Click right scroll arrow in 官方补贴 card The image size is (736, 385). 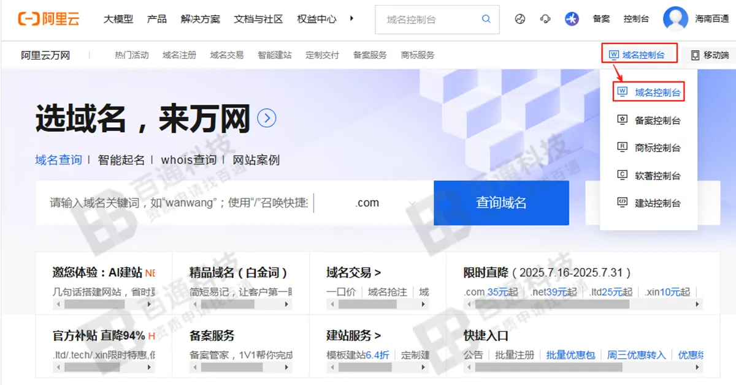[x=150, y=367]
